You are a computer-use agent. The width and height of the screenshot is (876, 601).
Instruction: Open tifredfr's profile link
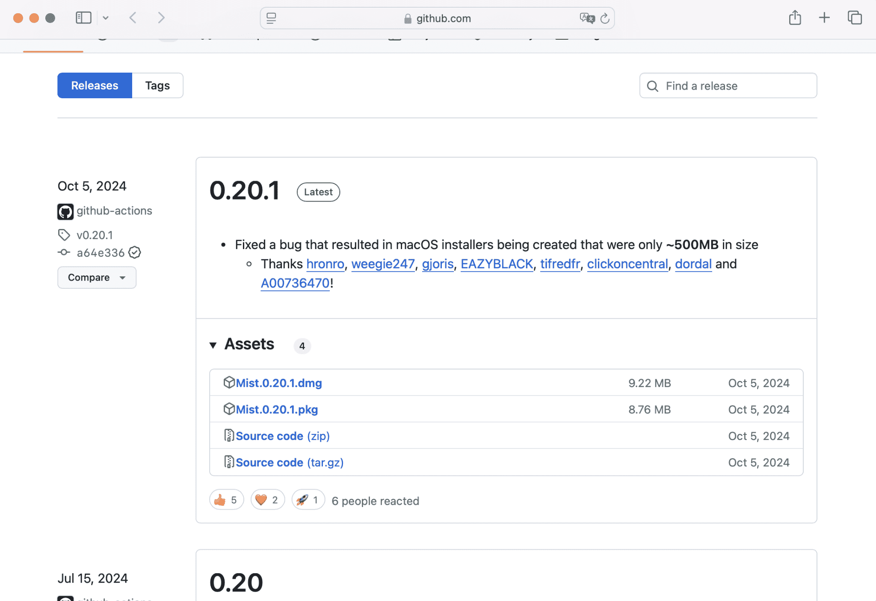(x=560, y=264)
